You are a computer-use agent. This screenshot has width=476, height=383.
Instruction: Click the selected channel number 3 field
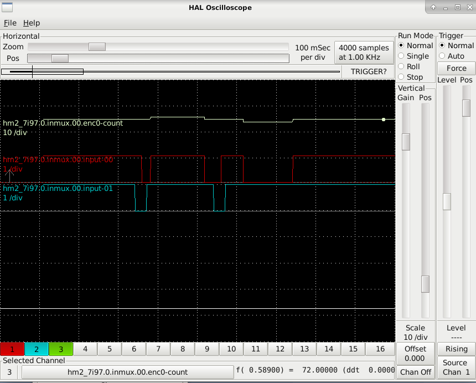tap(9, 372)
